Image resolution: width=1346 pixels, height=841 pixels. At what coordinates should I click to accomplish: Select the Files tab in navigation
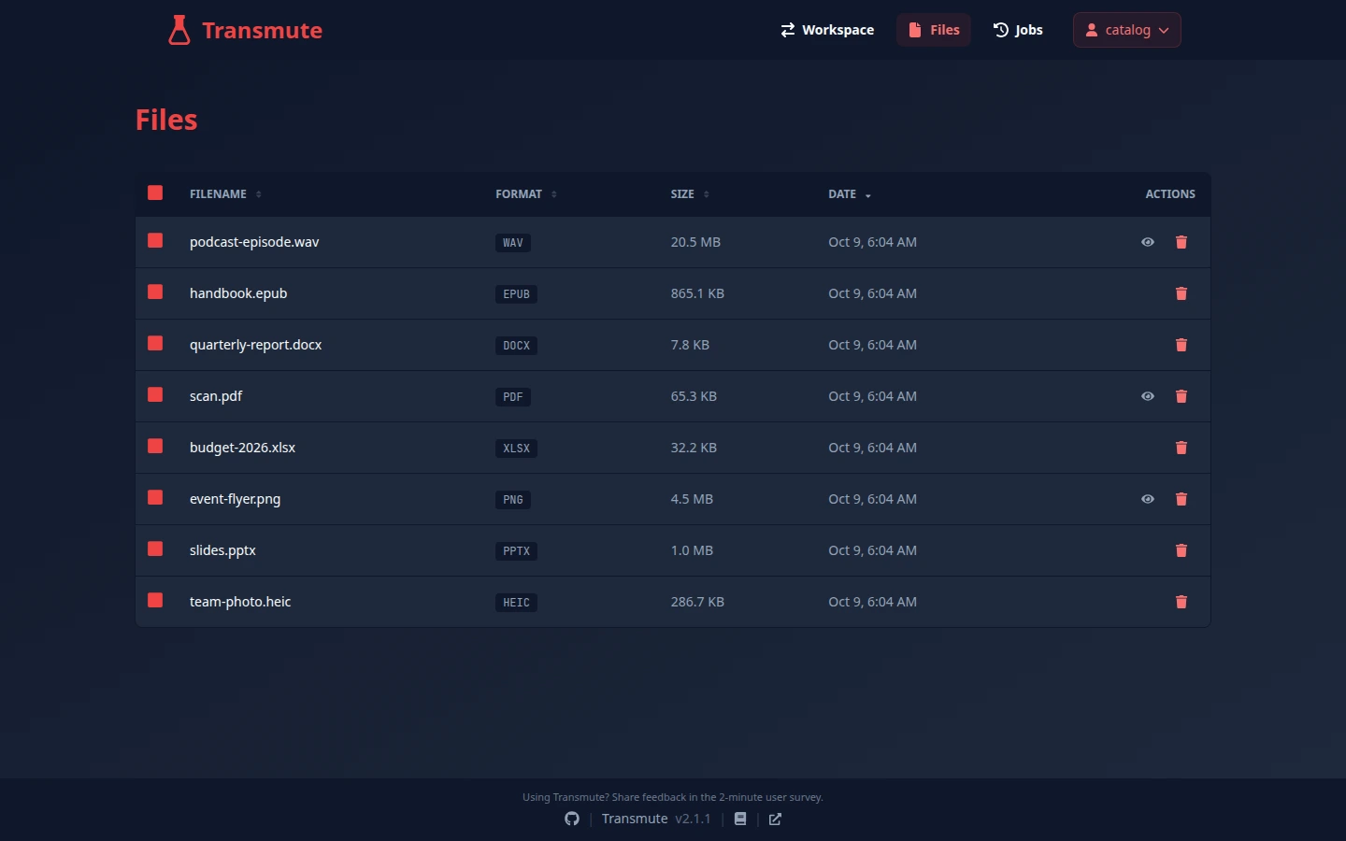934,30
